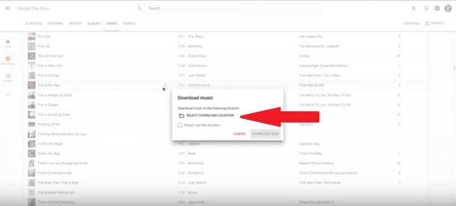456x206 pixels.
Task: Click album art for This Isn't the End
Action: [32, 56]
